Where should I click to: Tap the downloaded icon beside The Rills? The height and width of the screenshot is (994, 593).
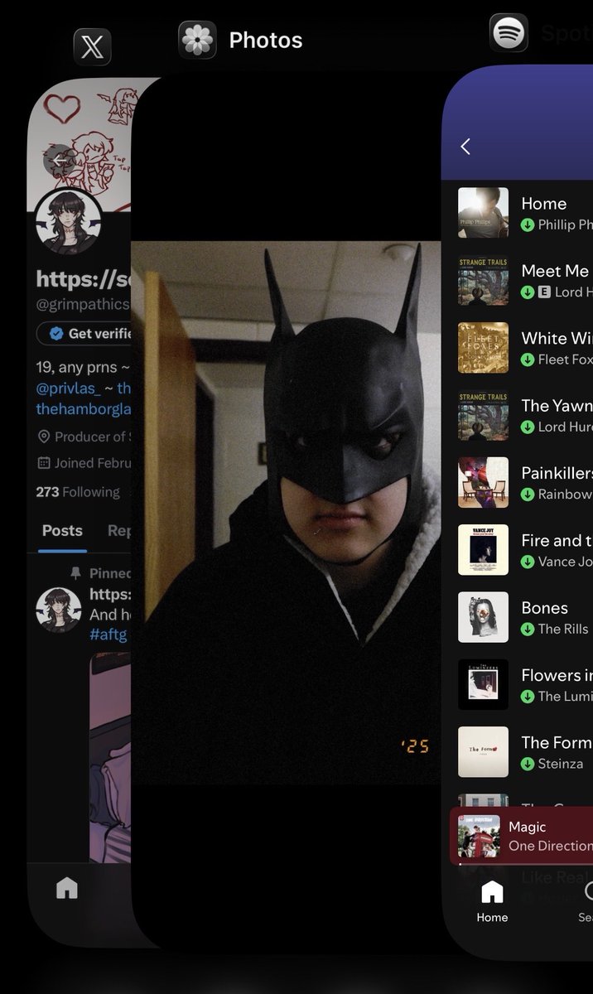528,629
